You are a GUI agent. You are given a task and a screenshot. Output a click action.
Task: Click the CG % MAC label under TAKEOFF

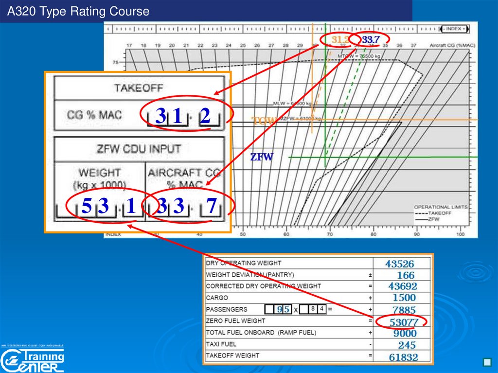coord(94,115)
